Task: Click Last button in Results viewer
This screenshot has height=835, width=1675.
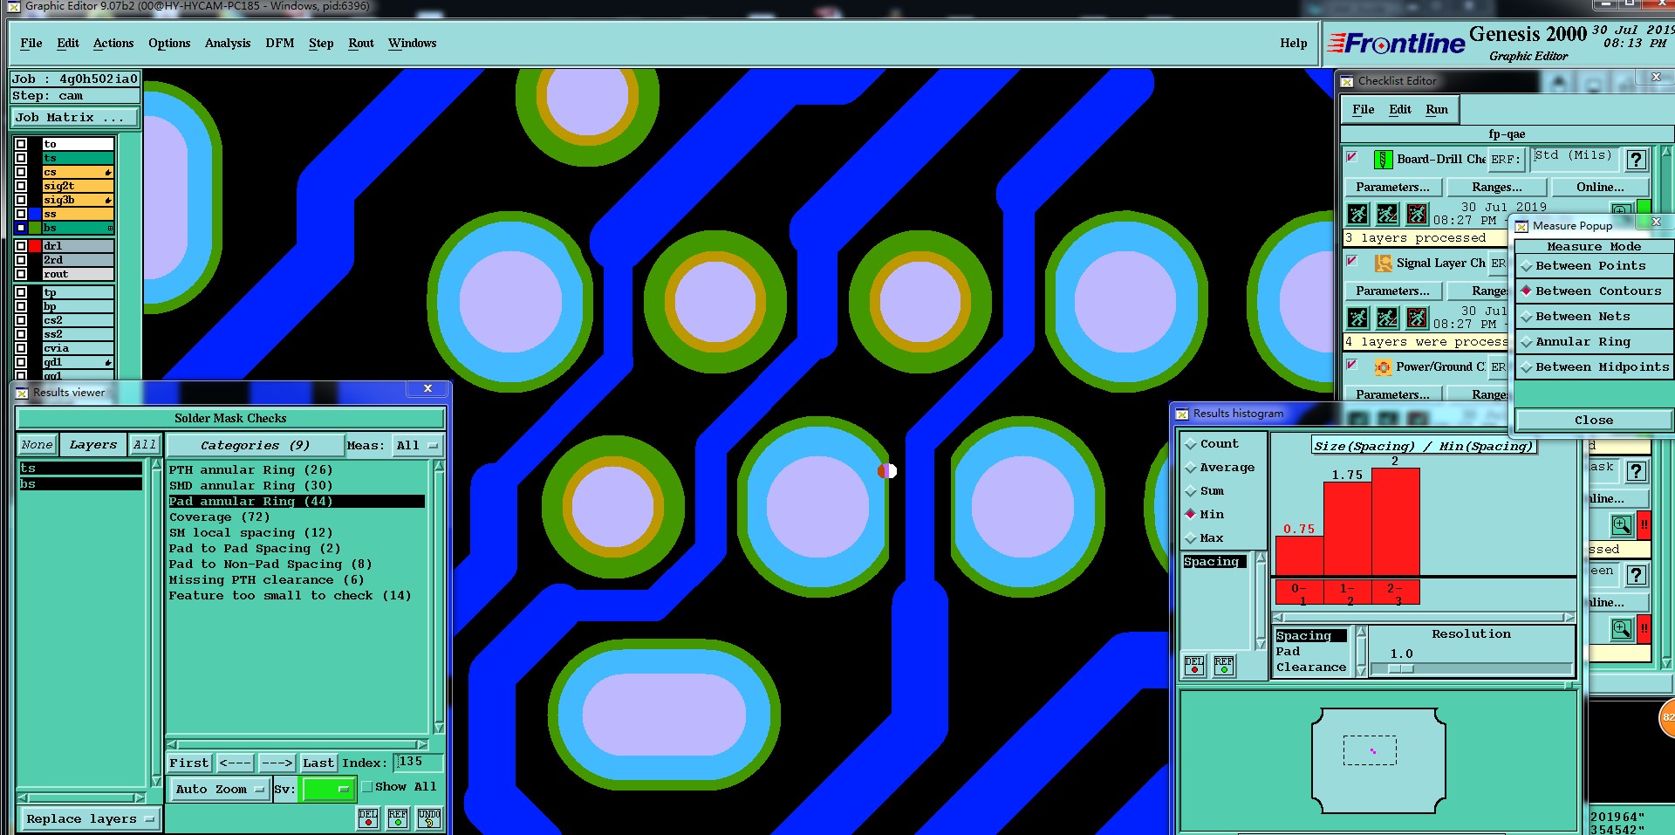Action: (318, 763)
